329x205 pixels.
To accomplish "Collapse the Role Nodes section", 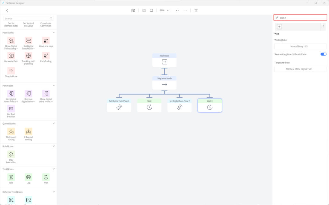I will coord(54,146).
